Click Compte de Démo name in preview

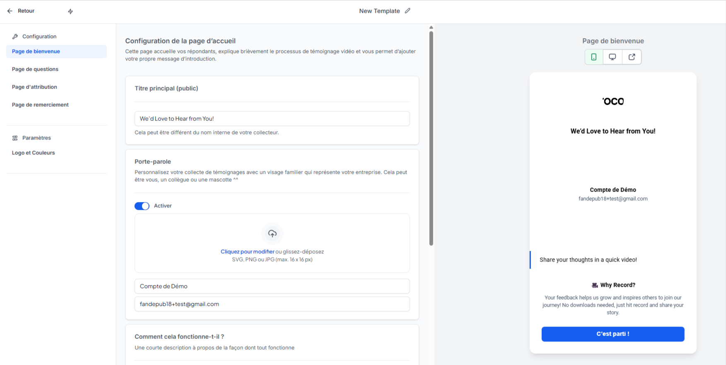coord(613,190)
